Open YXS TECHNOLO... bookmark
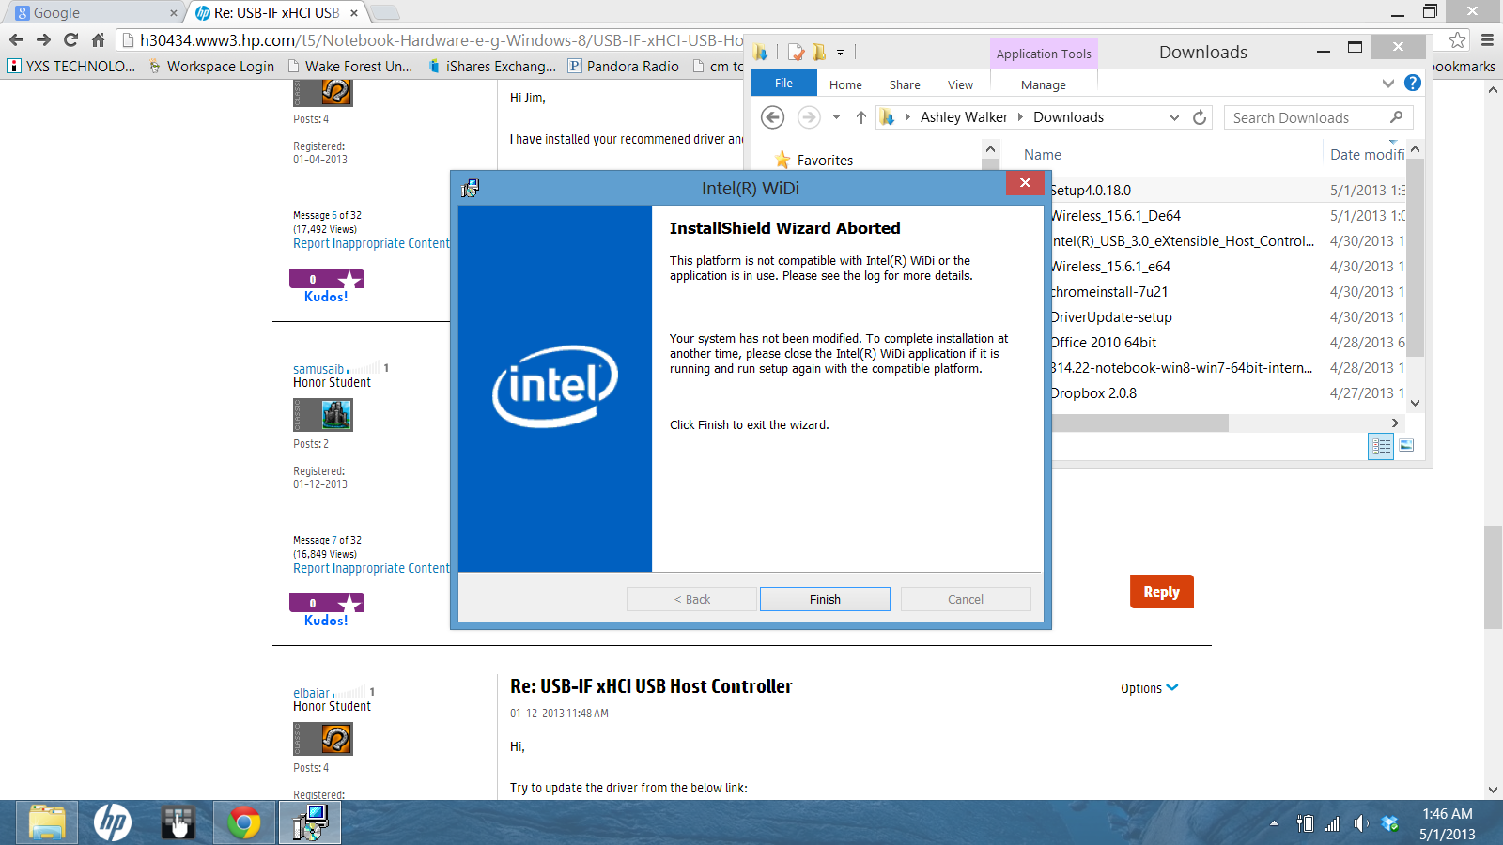The width and height of the screenshot is (1503, 845). pyautogui.click(x=71, y=66)
